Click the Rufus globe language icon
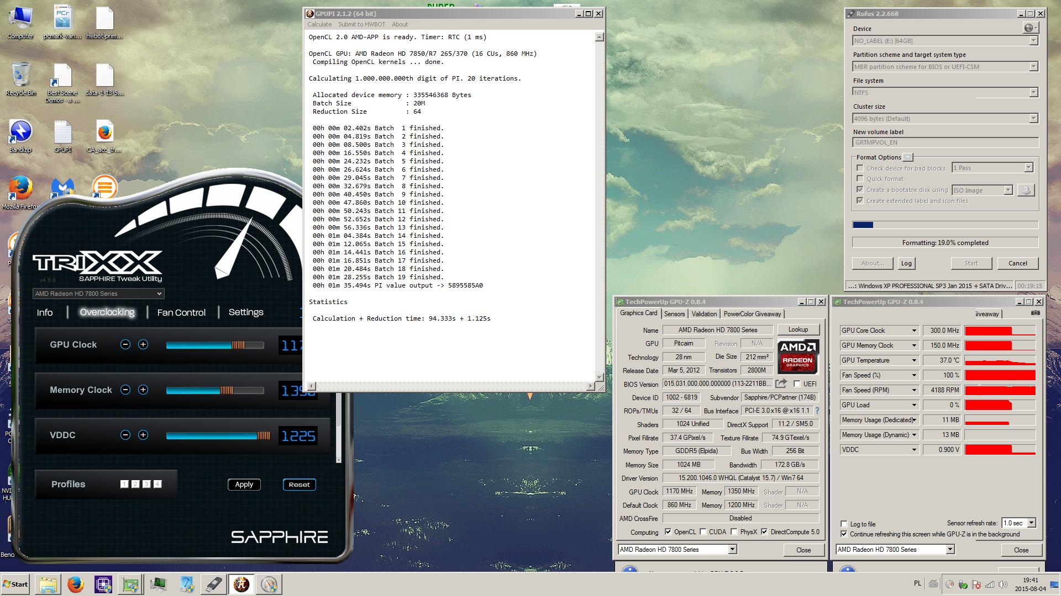Image resolution: width=1061 pixels, height=596 pixels. point(1030,28)
